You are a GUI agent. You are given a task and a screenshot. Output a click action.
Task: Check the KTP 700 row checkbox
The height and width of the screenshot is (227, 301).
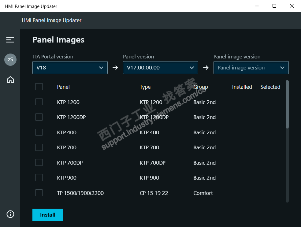pyautogui.click(x=39, y=147)
